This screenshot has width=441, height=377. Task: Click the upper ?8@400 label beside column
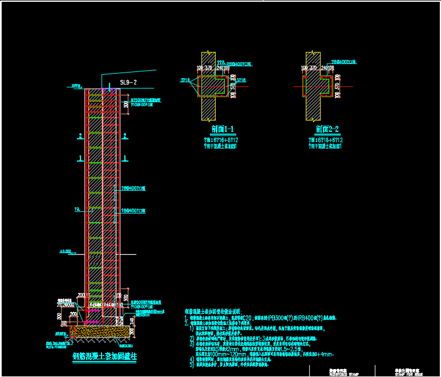[x=133, y=188]
